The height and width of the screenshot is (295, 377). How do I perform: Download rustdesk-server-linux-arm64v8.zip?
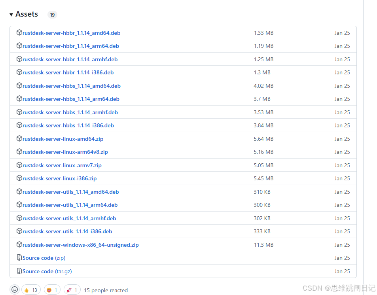(65, 152)
